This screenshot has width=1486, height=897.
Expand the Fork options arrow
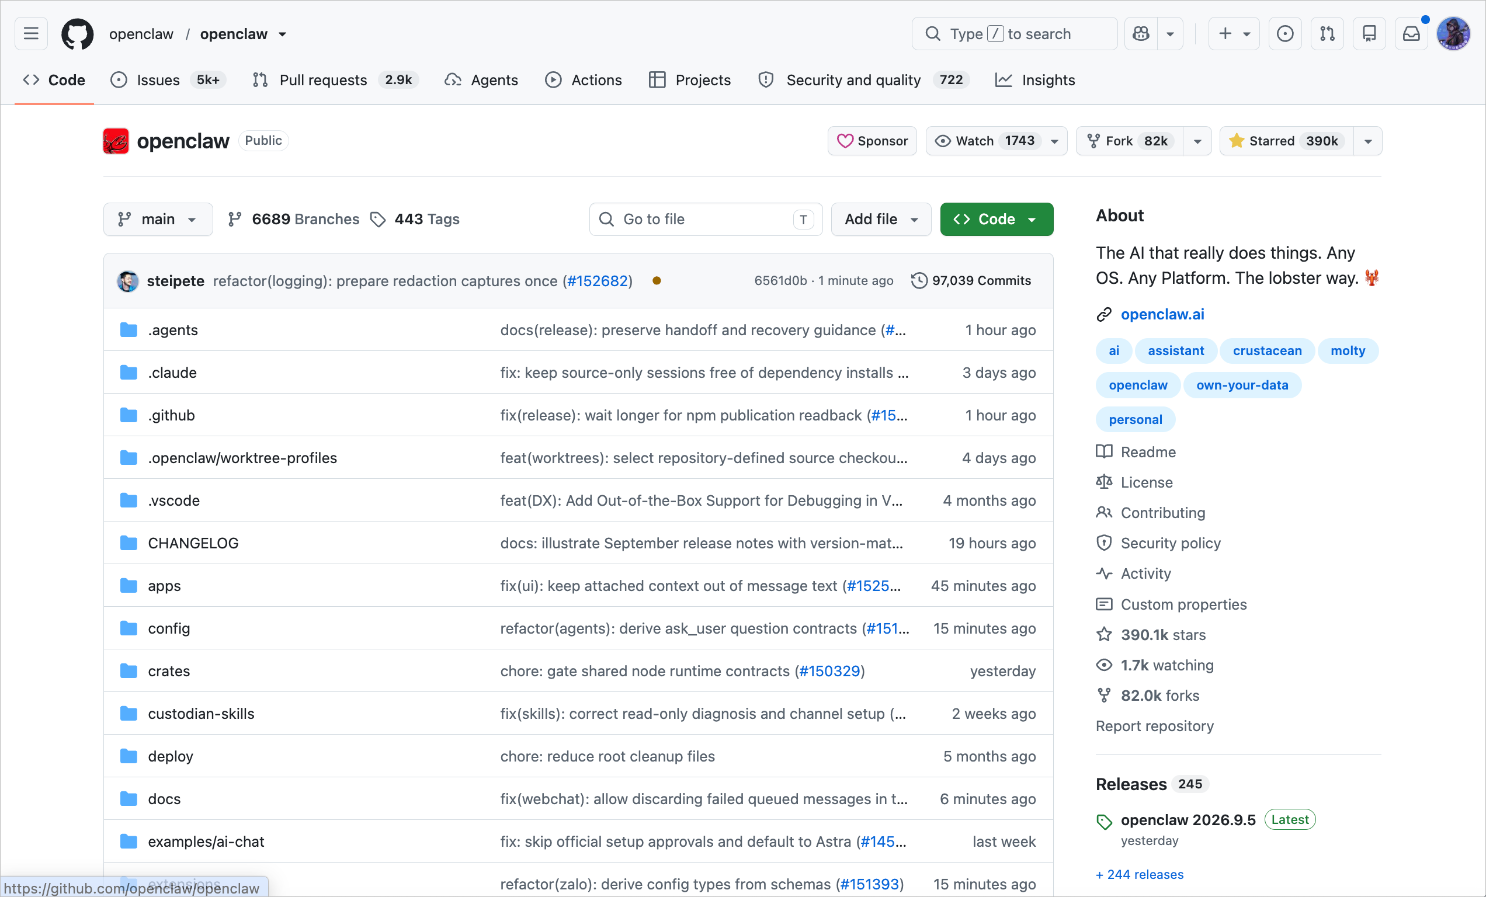[1197, 141]
